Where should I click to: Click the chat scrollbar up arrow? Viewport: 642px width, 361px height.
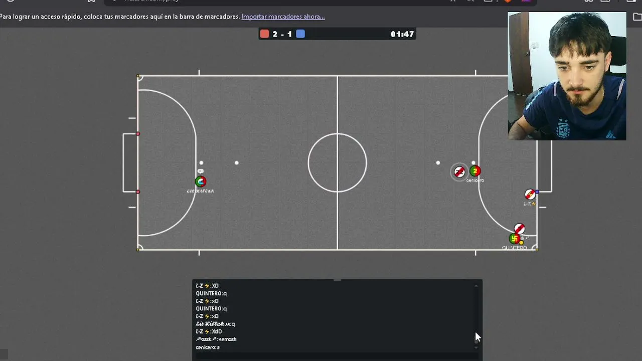click(x=476, y=286)
